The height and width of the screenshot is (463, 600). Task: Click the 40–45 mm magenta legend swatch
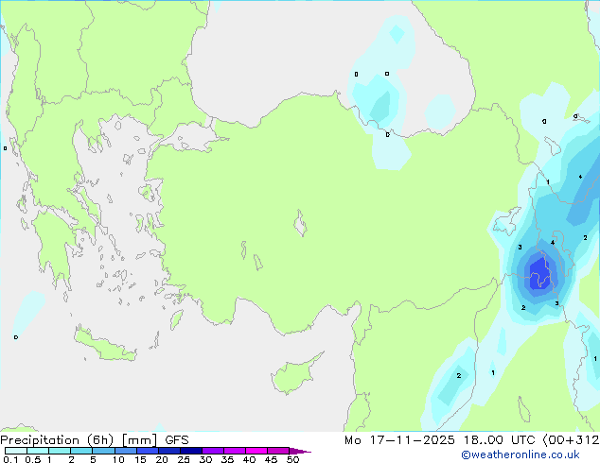pyautogui.click(x=256, y=451)
